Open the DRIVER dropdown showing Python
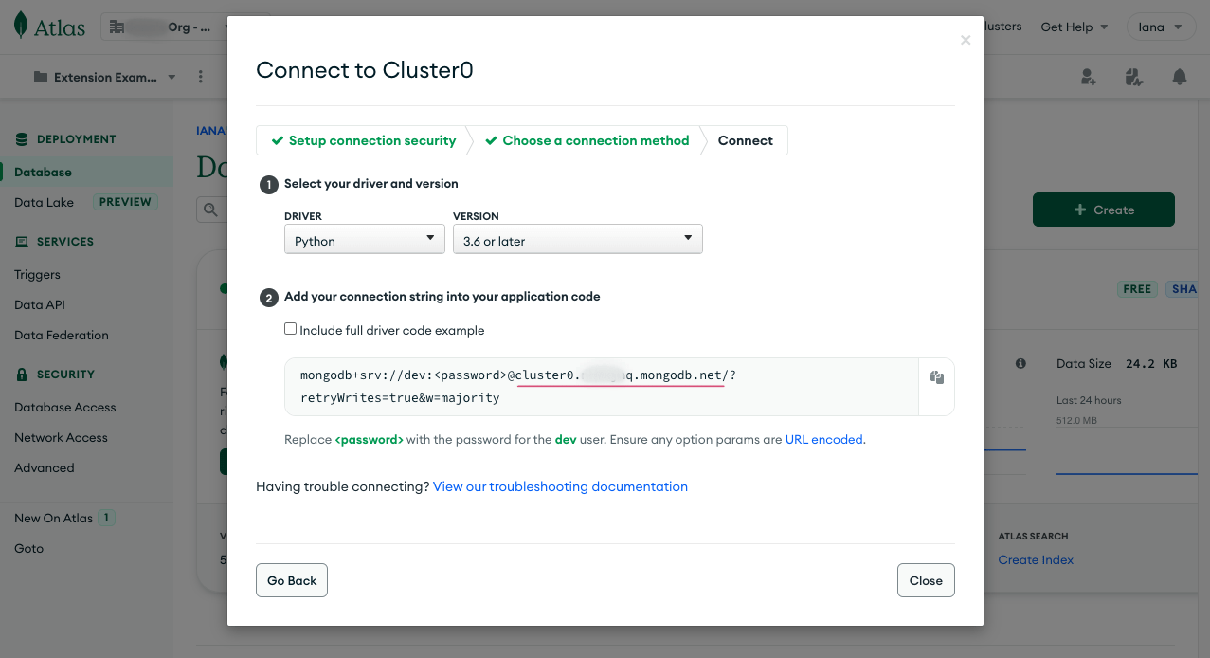The width and height of the screenshot is (1210, 658). coord(364,239)
